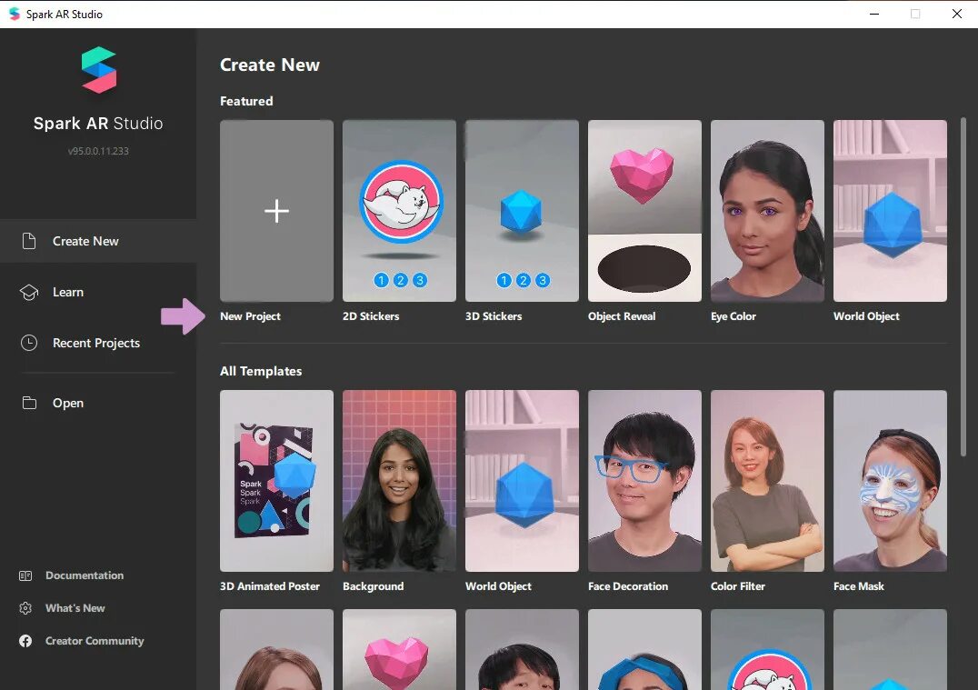Select the 3D Stickers featured template
This screenshot has width=978, height=690.
[522, 211]
